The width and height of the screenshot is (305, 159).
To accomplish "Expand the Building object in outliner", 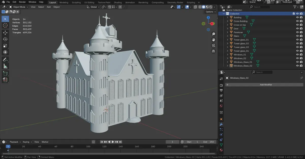I will [227, 17].
